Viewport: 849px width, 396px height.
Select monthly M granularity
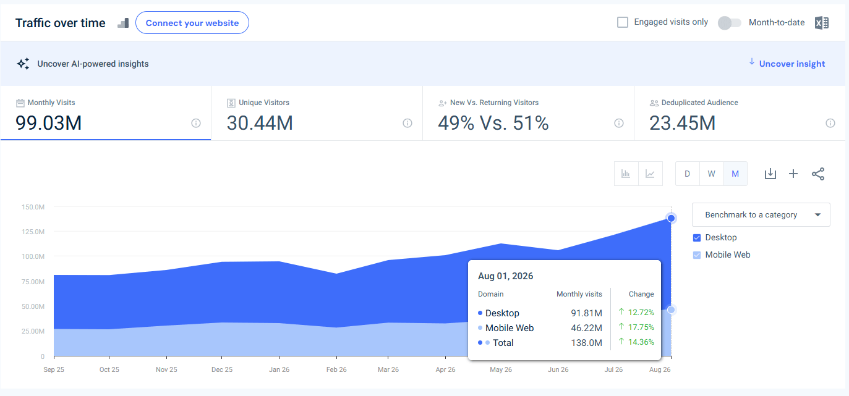[735, 174]
